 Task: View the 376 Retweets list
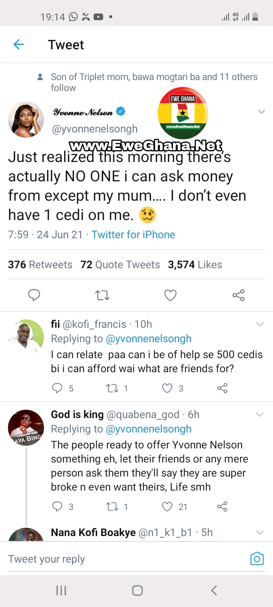coord(40,264)
